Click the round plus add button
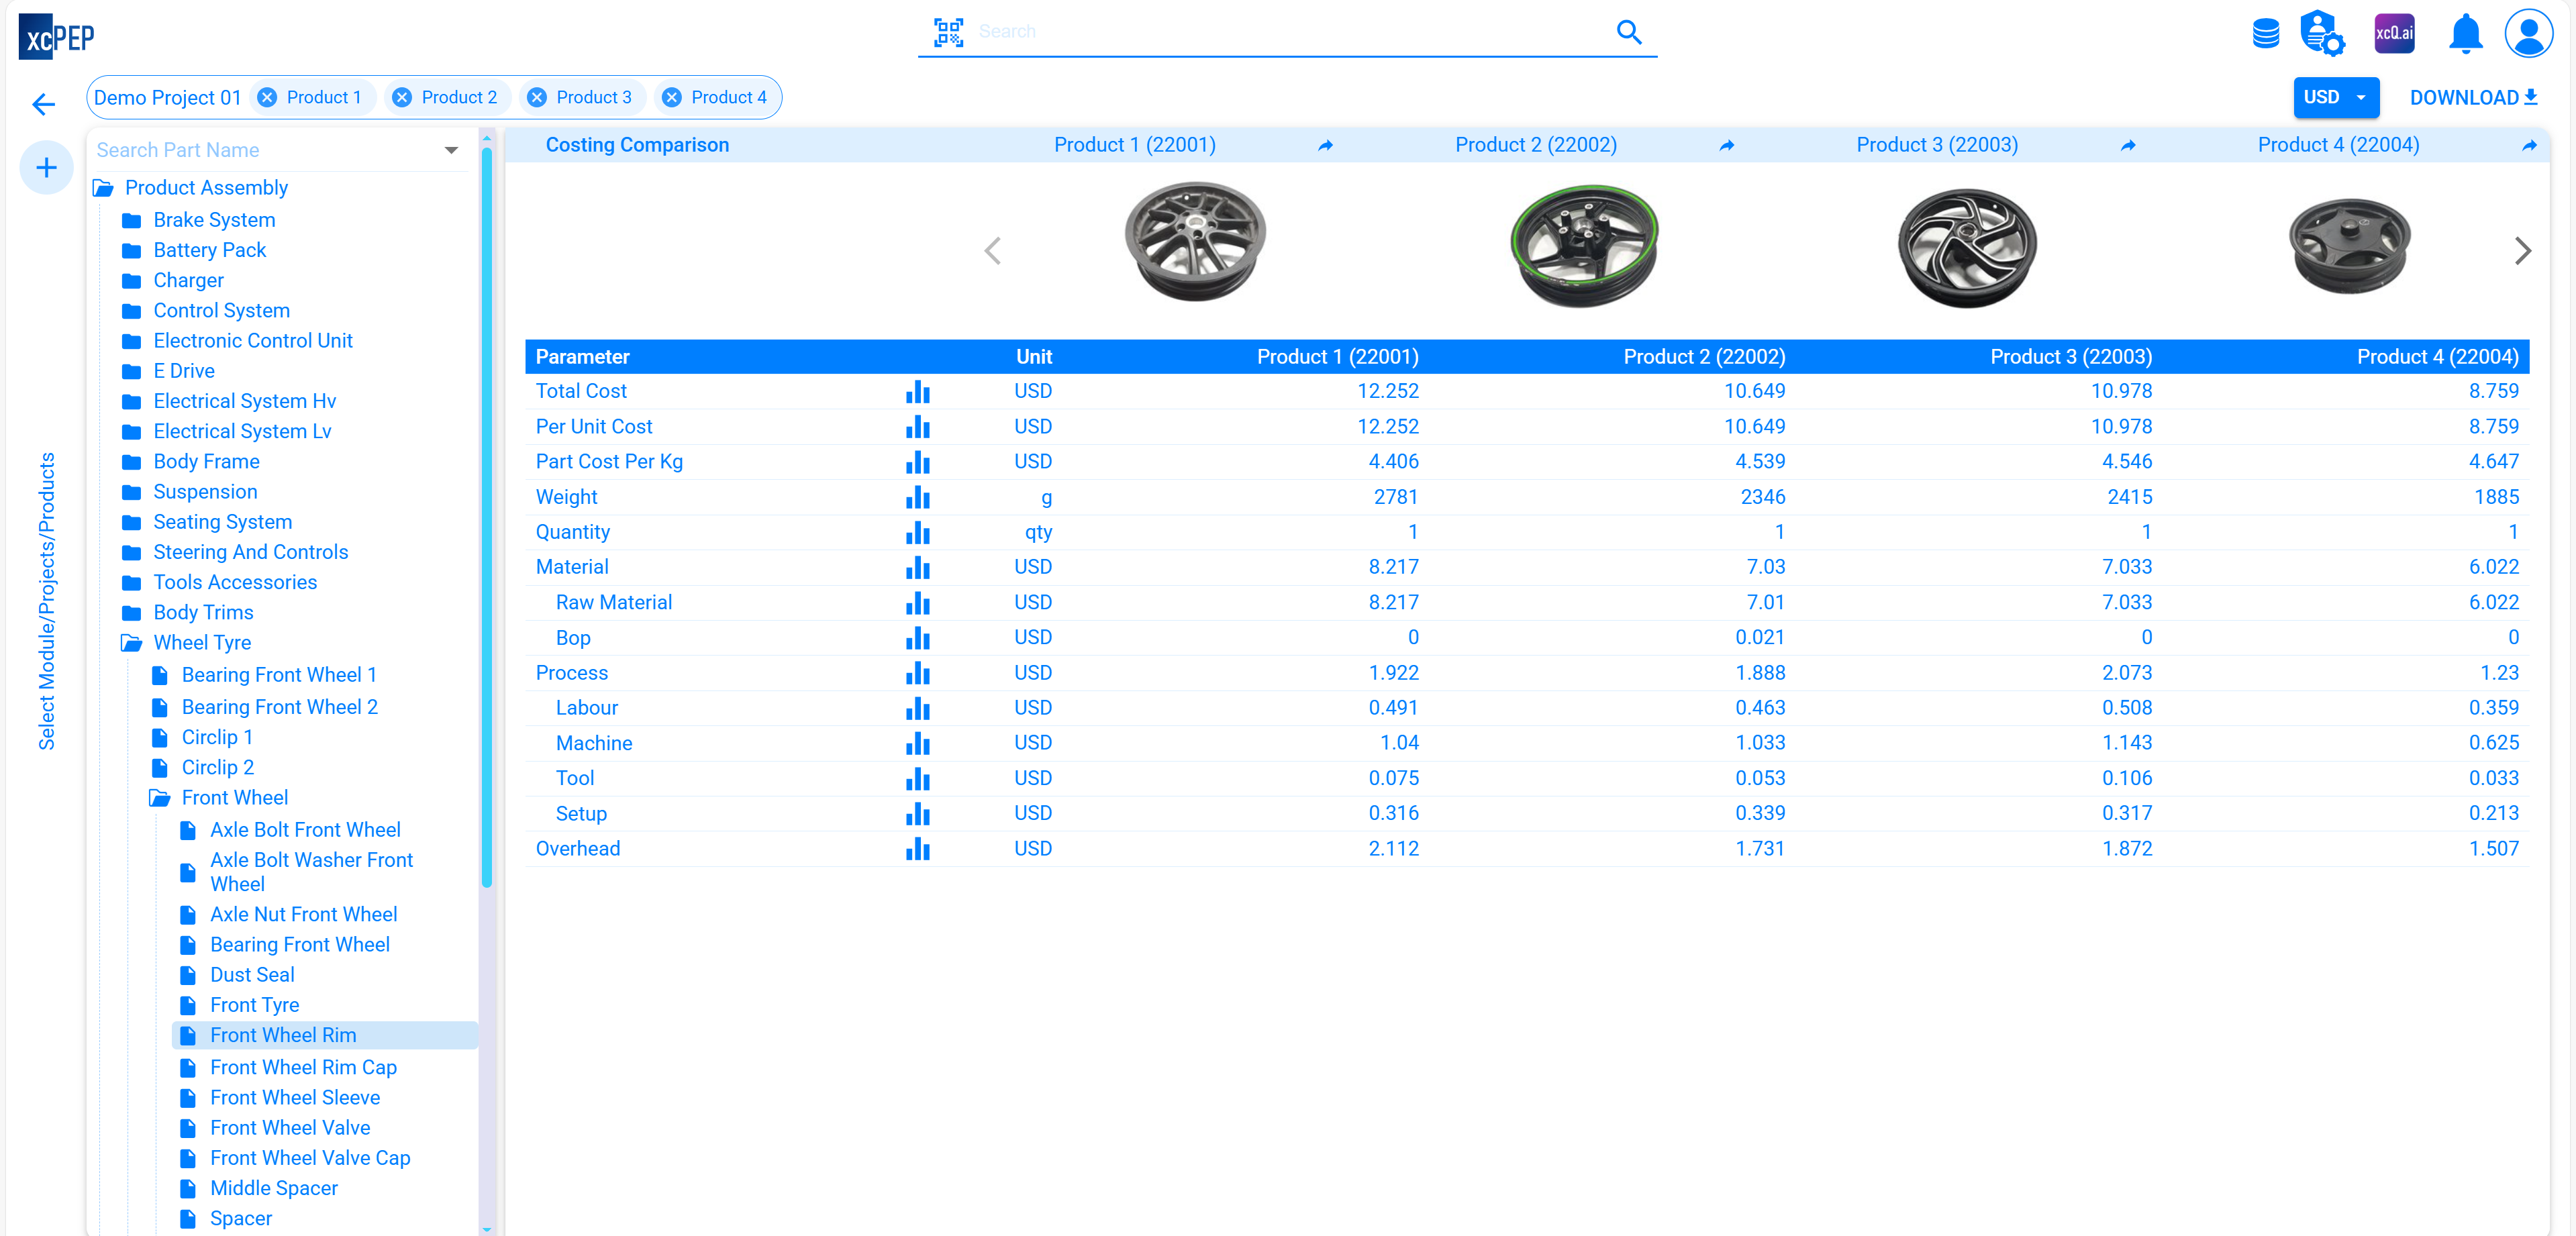This screenshot has width=2576, height=1236. (x=46, y=168)
